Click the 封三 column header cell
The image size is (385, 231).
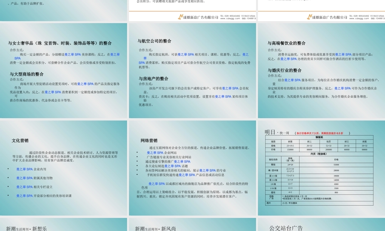(x=347, y=141)
